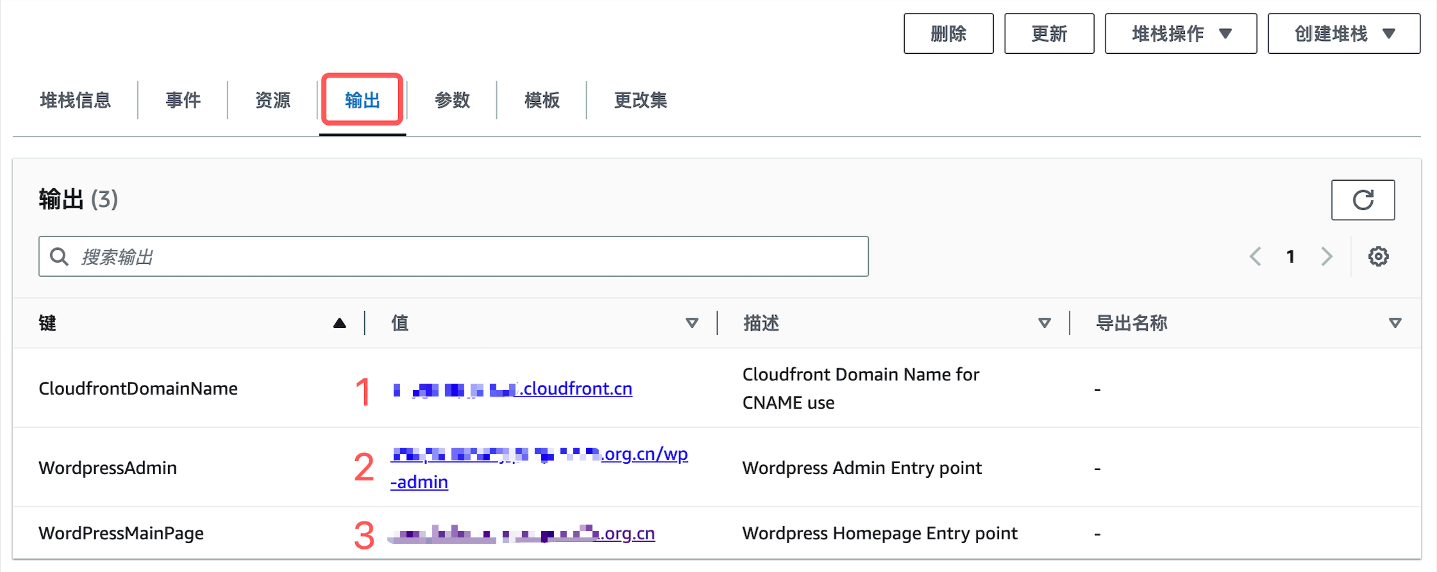Click page number 1
This screenshot has height=572, width=1437.
(1291, 257)
